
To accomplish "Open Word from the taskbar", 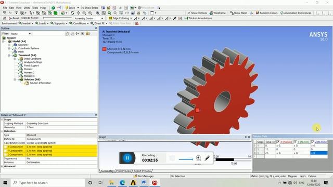I will (x=144, y=182).
